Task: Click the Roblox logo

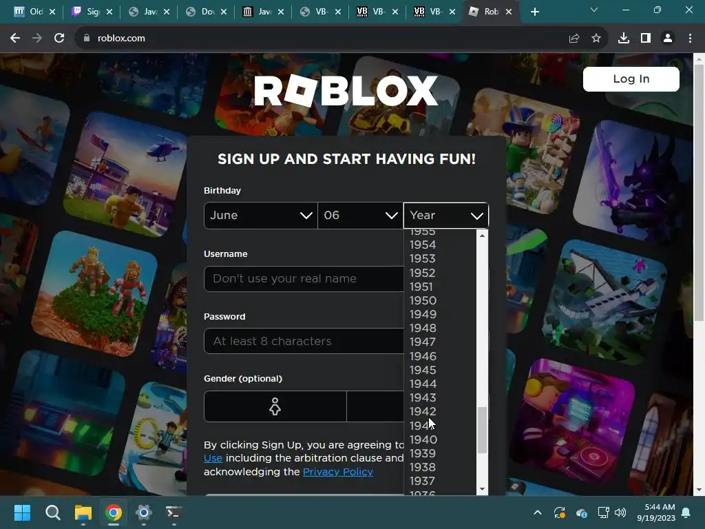Action: tap(346, 90)
